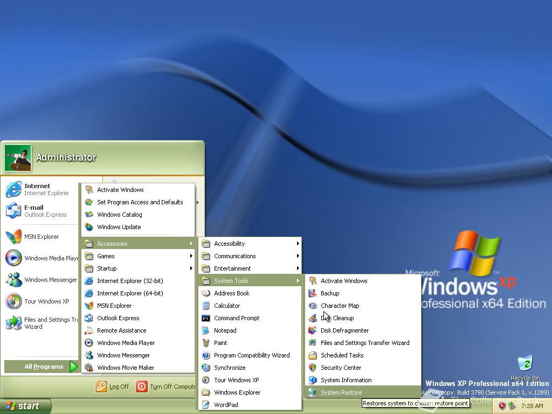Select Activate Windows in System Tools submenu

point(363,280)
